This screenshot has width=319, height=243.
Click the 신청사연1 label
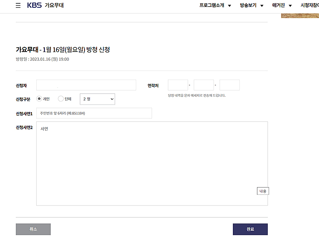(x=24, y=114)
